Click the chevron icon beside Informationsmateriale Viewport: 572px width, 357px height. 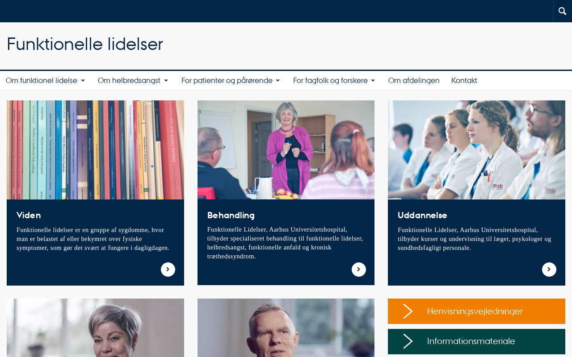click(x=408, y=341)
